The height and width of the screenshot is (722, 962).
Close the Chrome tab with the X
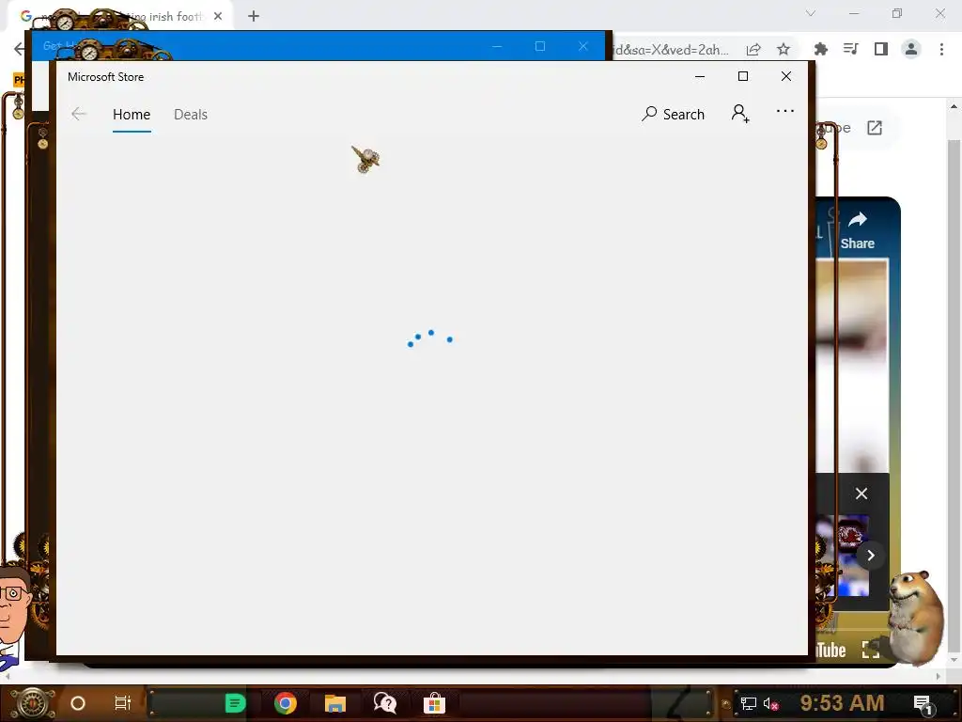[x=218, y=16]
